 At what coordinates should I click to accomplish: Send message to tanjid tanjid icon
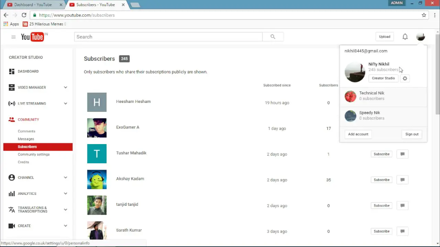[403, 205]
